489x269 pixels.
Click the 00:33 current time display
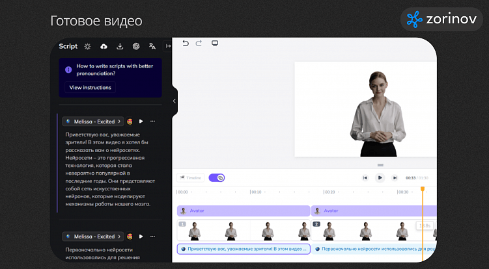click(x=410, y=178)
